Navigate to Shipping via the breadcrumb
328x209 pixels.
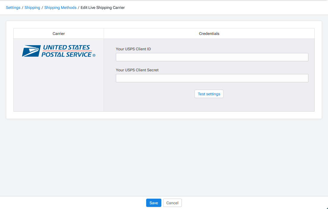click(32, 7)
